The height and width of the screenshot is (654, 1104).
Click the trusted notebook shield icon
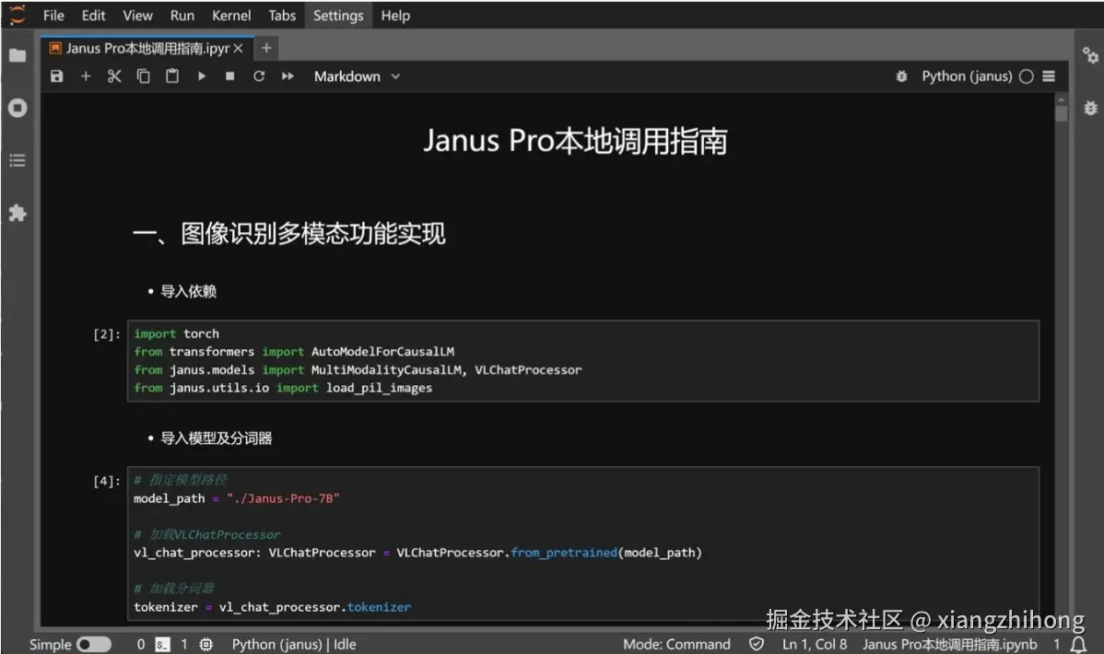[x=757, y=644]
